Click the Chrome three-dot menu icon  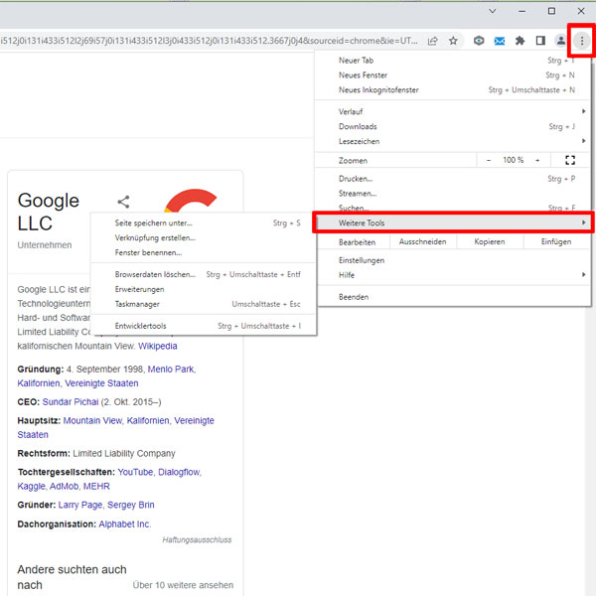coord(582,41)
